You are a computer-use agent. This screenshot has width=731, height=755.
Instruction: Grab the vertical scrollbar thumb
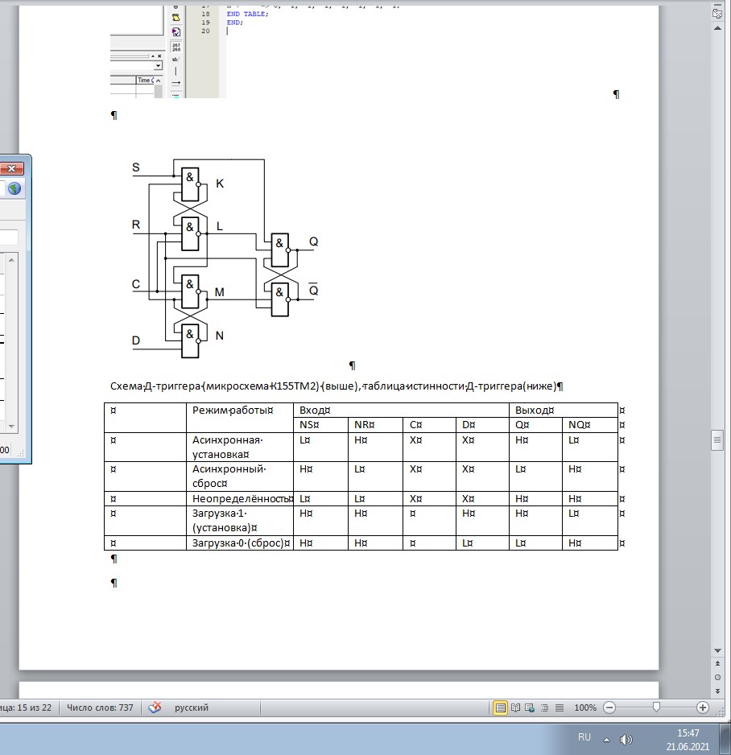[717, 440]
